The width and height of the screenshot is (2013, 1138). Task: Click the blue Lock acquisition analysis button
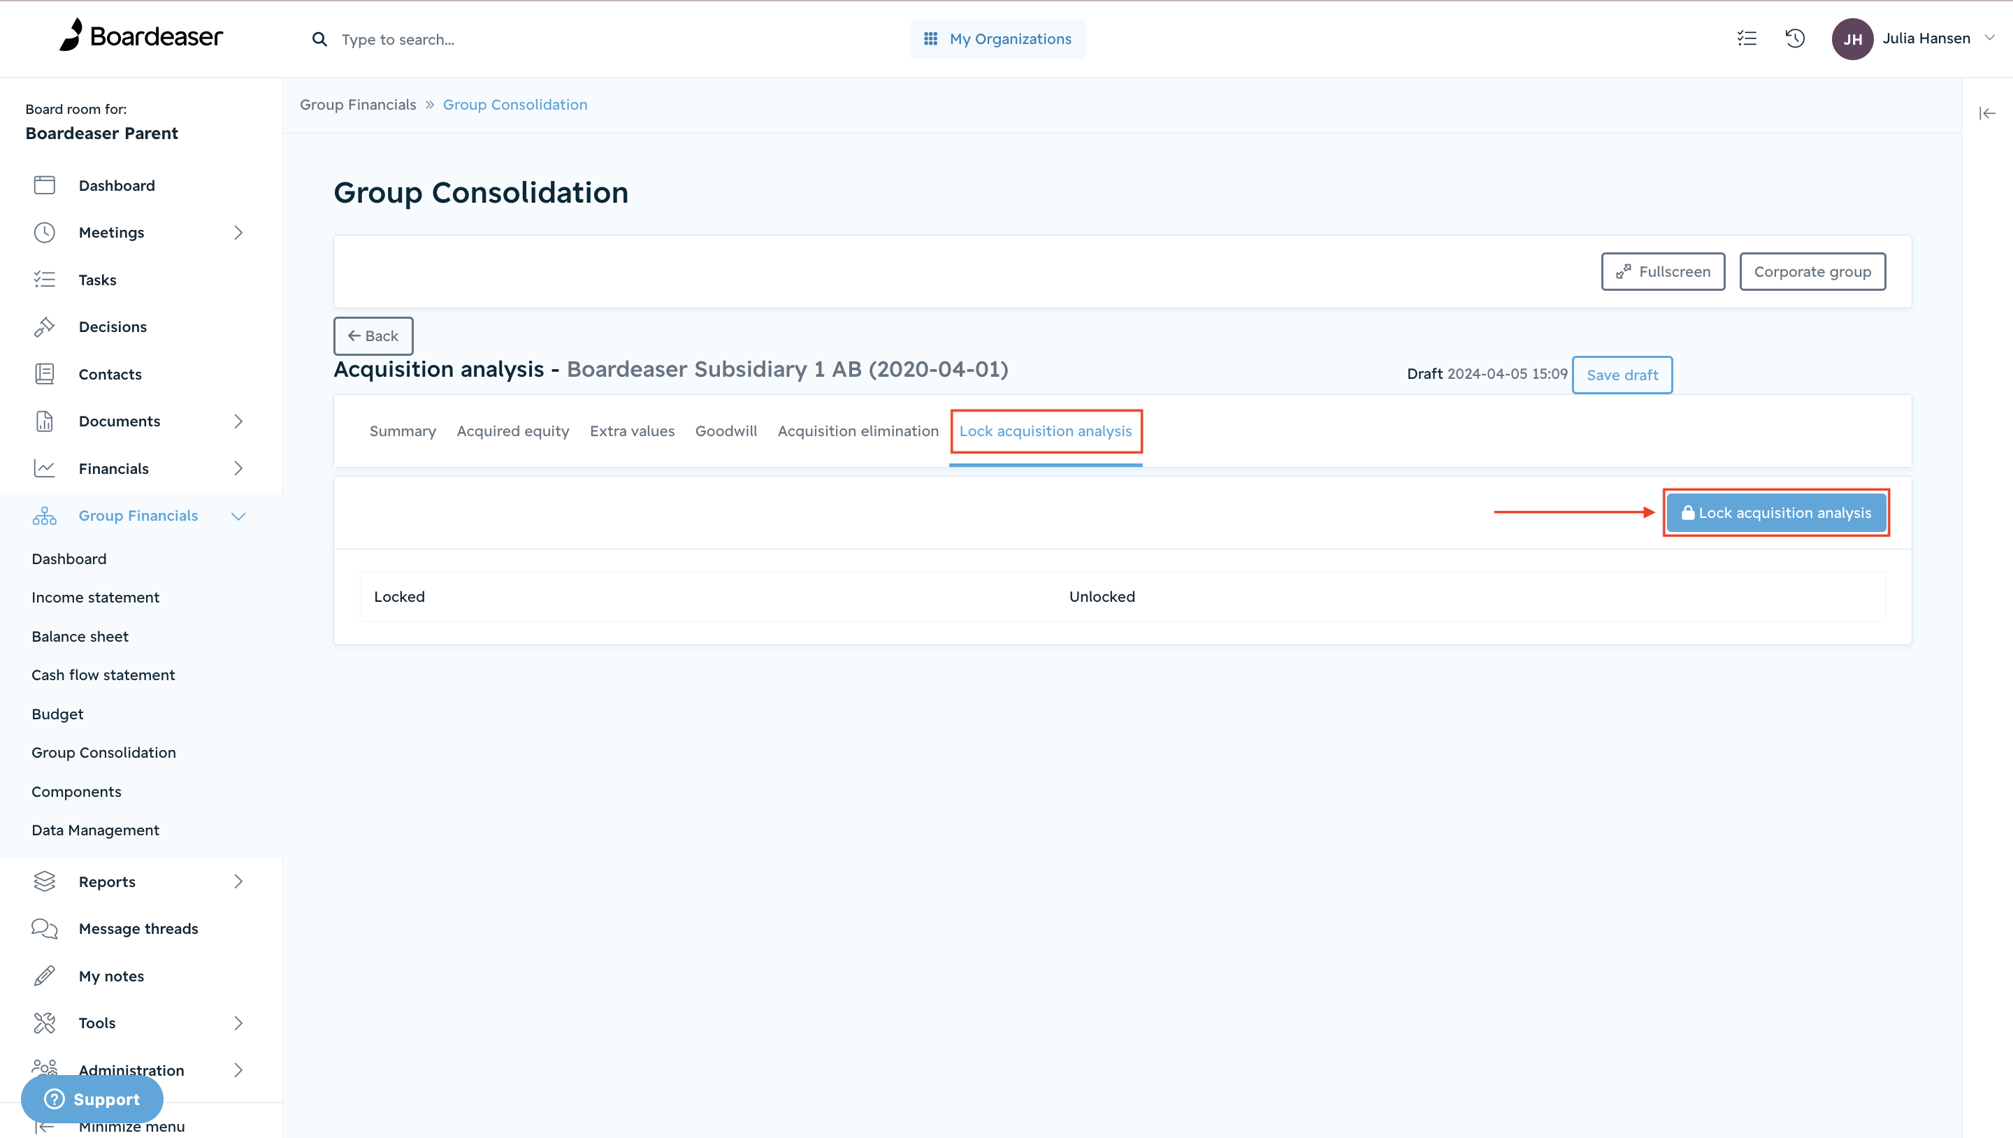[x=1776, y=512]
